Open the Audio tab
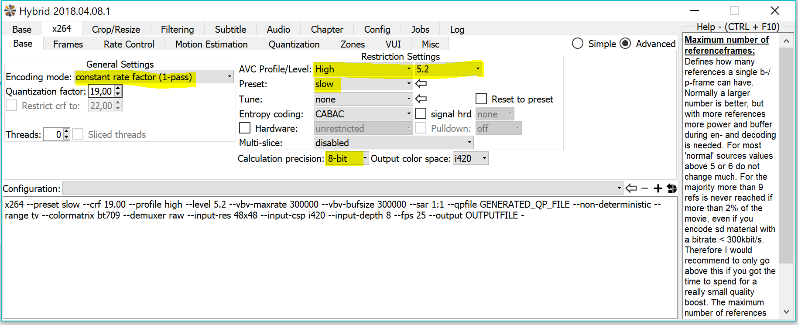 [x=278, y=29]
